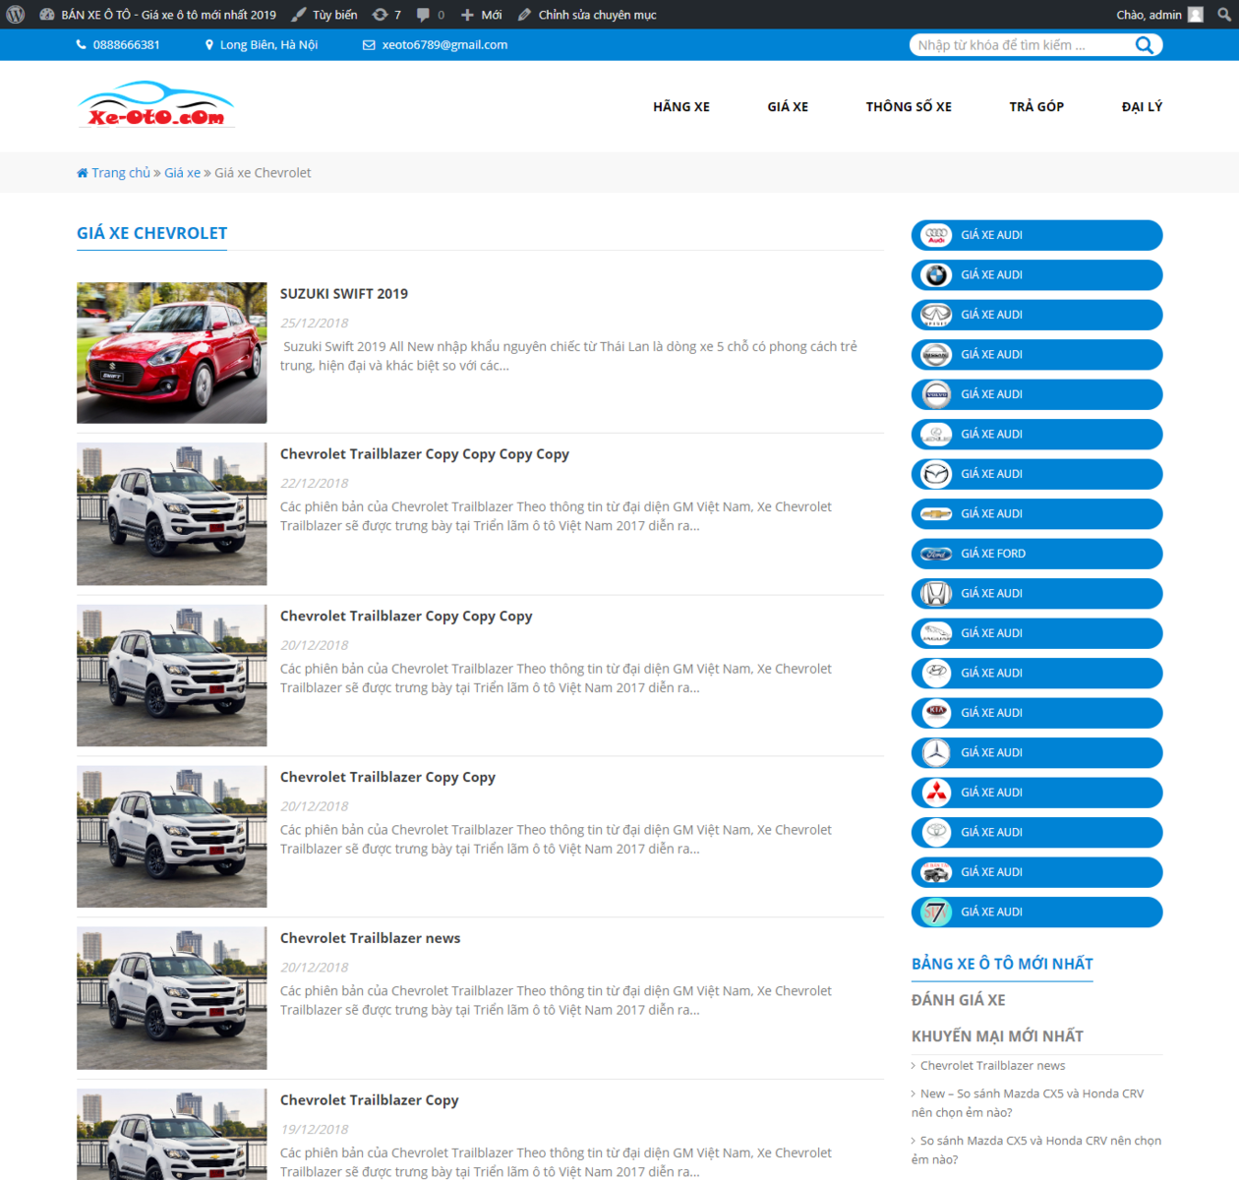Screen dimensions: 1239x1180
Task: Open the TRẢ GÓP menu
Action: 1036,106
